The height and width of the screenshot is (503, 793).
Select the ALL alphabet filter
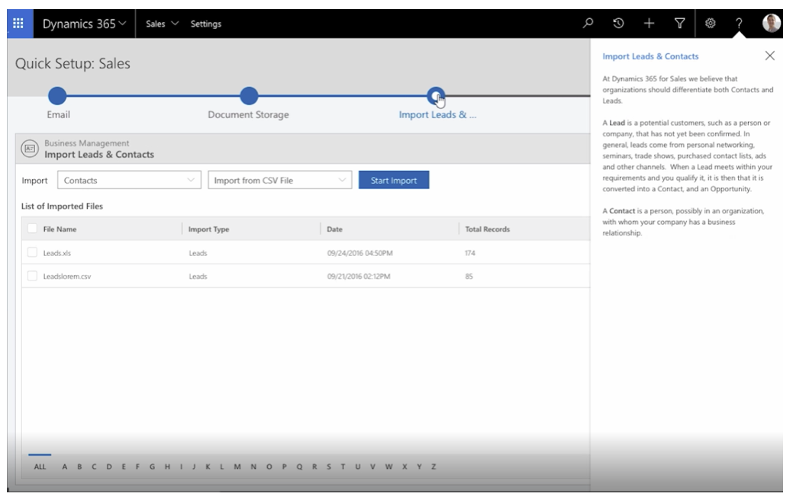click(40, 466)
